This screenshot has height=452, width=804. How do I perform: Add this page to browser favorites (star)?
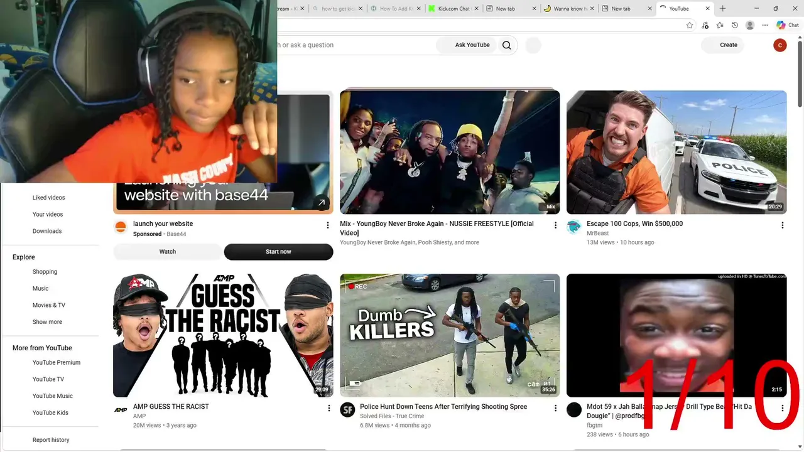690,25
